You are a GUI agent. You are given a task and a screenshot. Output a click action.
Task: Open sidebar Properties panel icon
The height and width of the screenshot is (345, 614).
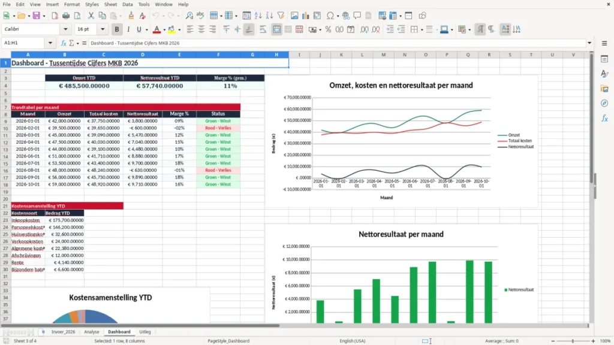pos(604,59)
